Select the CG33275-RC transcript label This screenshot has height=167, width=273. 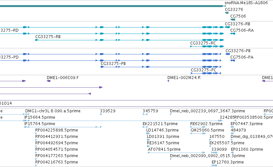point(203,43)
